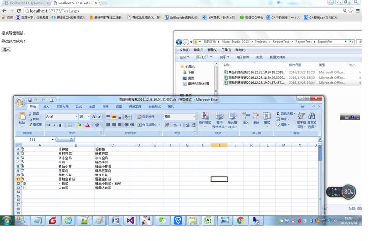This screenshot has height=241, width=375.
Task: Save workbook from quick access toolbar
Action: pos(30,100)
